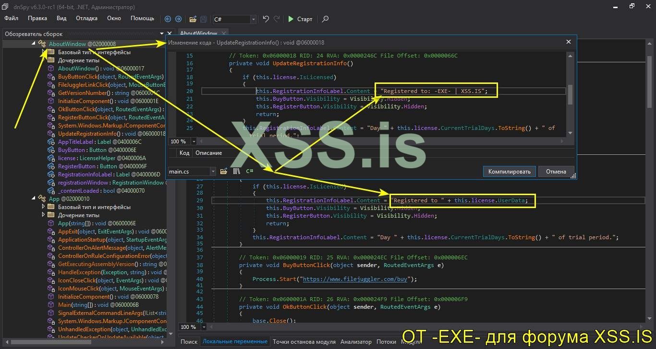Open the Правка menu
656x349 pixels.
pos(37,18)
